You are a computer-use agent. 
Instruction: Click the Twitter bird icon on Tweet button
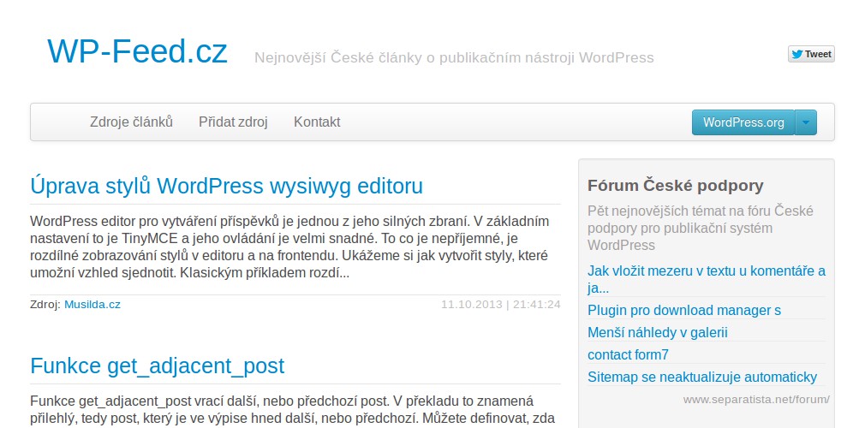click(796, 54)
